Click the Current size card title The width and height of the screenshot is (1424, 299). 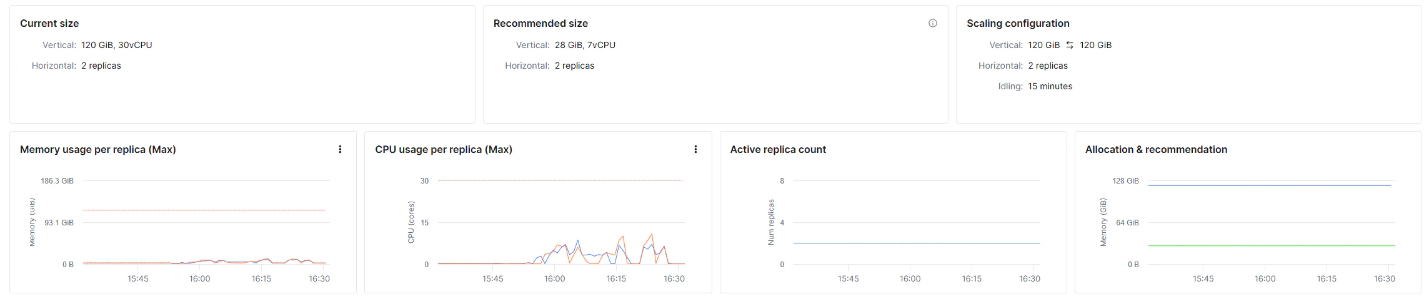[49, 23]
